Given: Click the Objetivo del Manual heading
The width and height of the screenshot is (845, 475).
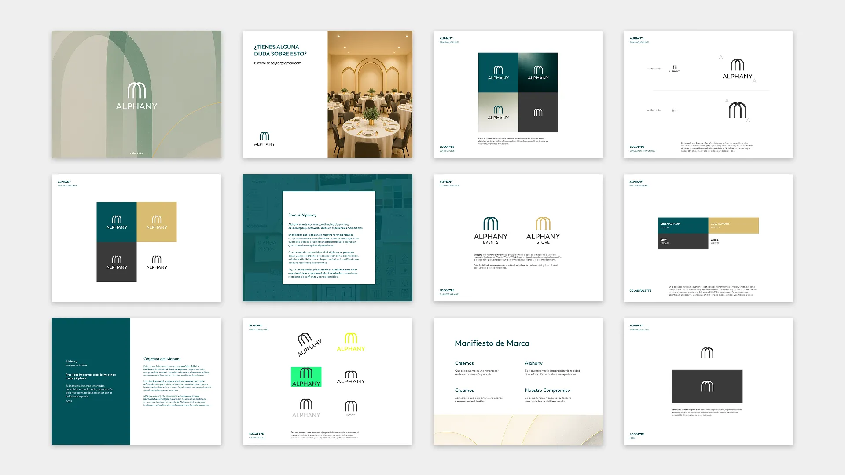Looking at the screenshot, I should point(162,359).
